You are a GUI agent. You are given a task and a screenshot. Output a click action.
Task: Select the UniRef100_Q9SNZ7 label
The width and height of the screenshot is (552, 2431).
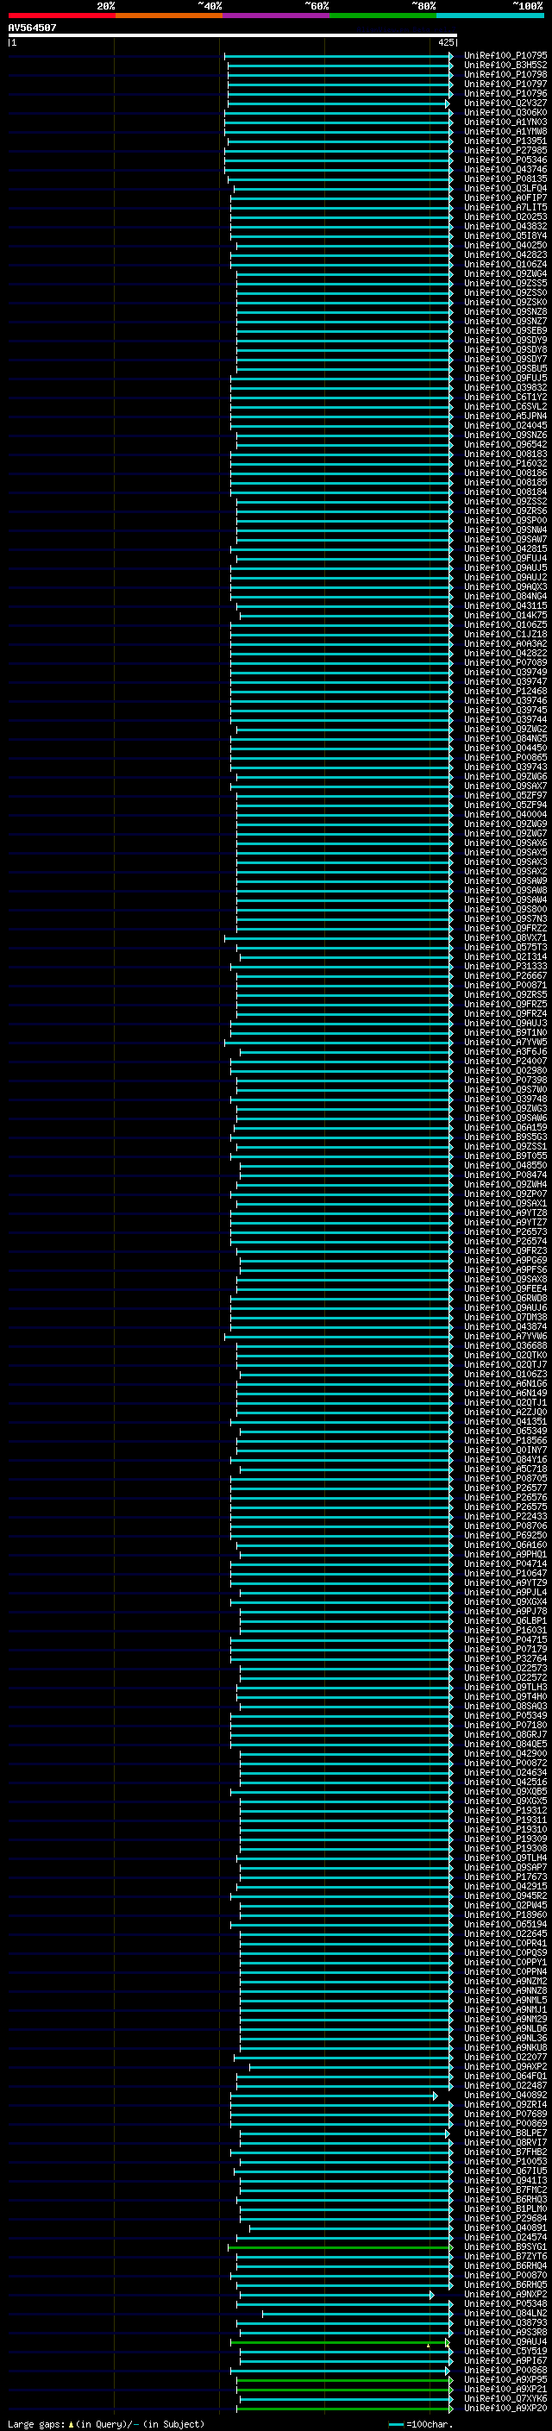pos(505,321)
